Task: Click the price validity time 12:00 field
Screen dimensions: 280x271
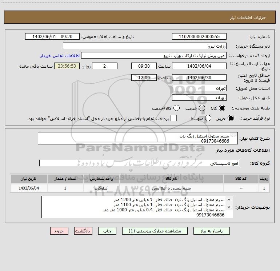Action: (144, 77)
